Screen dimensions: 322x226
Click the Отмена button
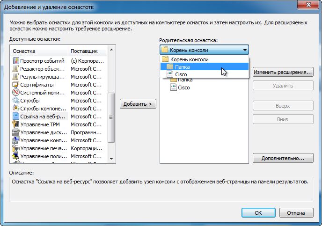pyautogui.click(x=296, y=212)
